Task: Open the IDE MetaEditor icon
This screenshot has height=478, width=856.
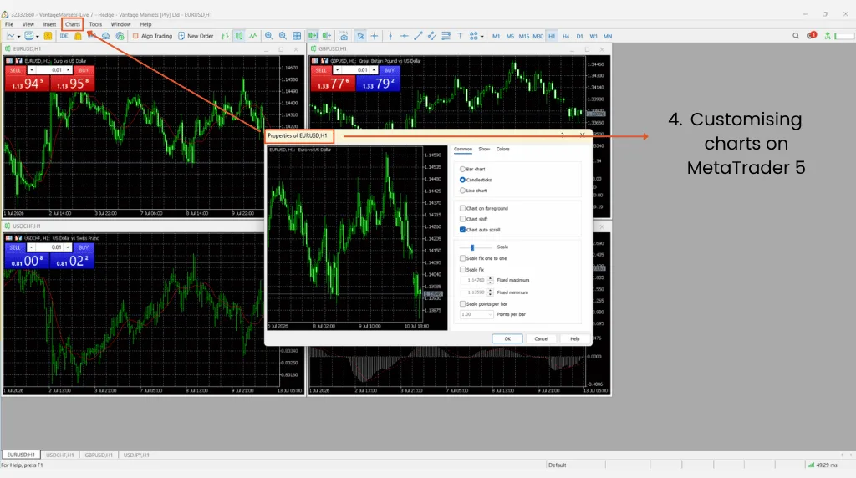Action: [x=64, y=36]
